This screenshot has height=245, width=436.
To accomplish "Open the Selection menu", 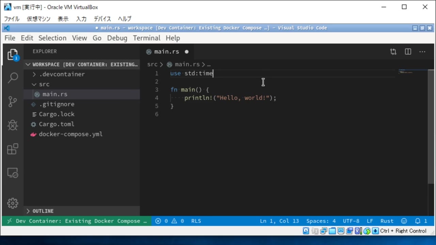I will pos(52,38).
